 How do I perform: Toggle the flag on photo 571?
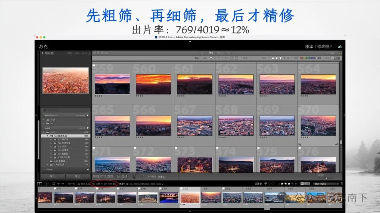94,148
